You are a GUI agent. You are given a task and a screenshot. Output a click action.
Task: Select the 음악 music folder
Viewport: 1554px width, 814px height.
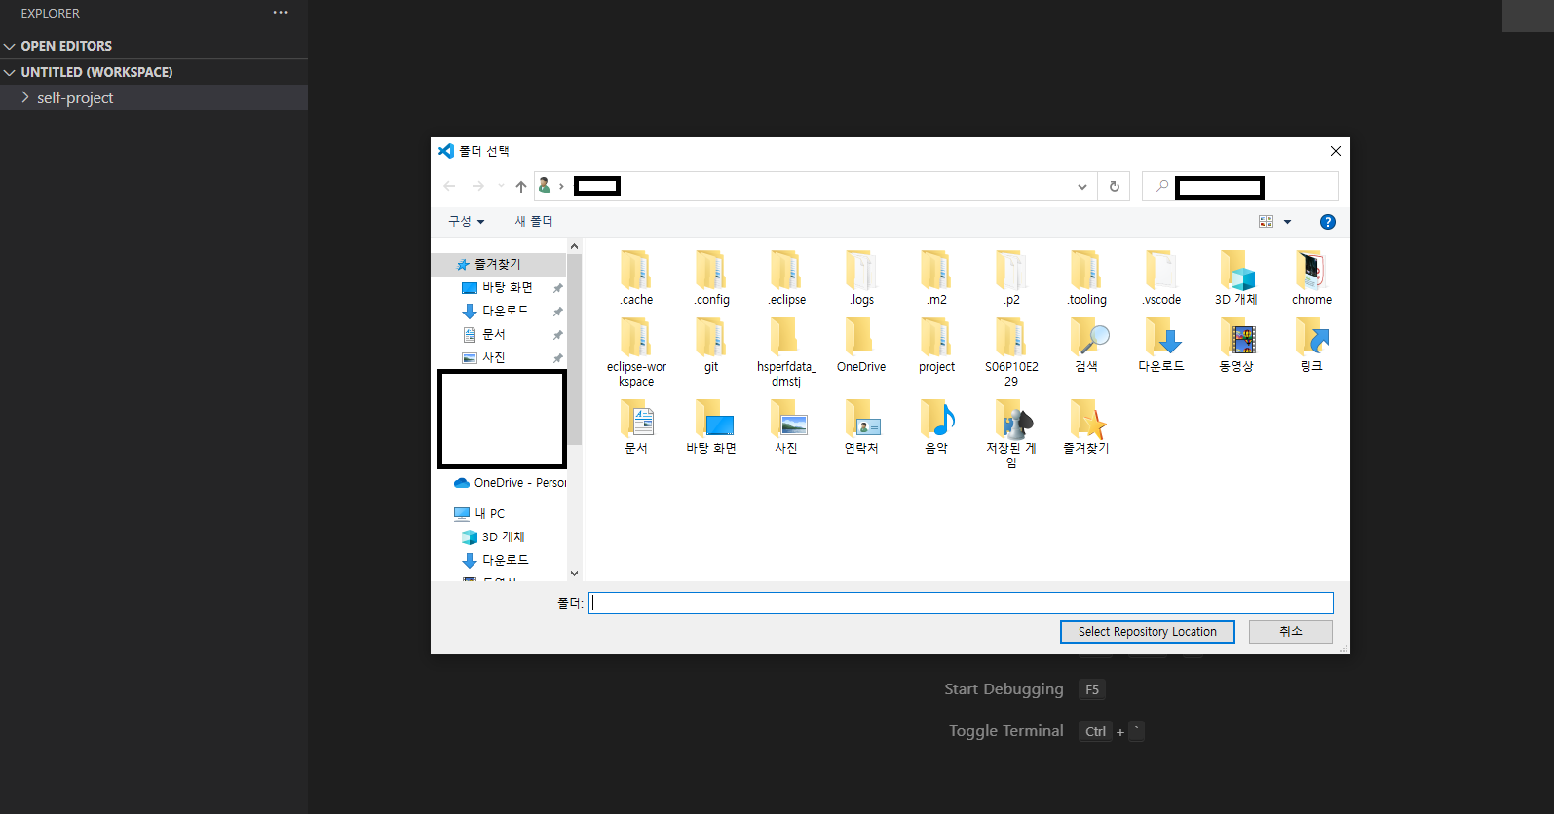pos(936,426)
